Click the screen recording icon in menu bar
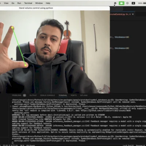Screen dimensions: 146x146 [115, 3]
